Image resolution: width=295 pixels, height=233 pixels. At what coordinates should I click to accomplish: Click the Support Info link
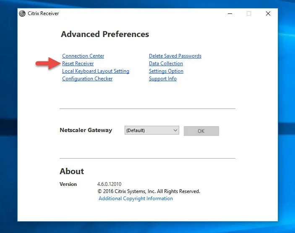point(162,79)
